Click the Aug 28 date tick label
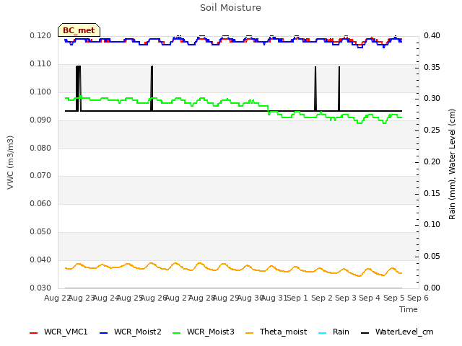The image size is (462, 346). pyautogui.click(x=201, y=298)
